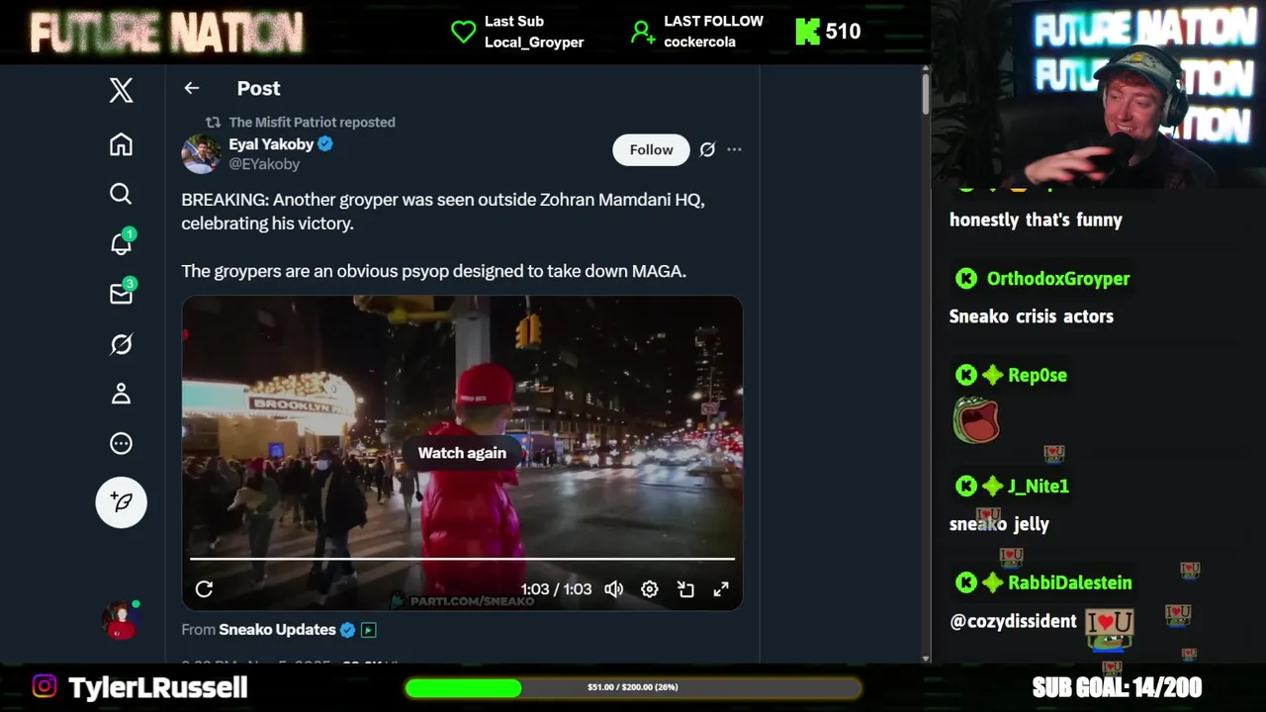Toggle picture-in-picture video icon
Image resolution: width=1266 pixels, height=712 pixels.
click(685, 589)
